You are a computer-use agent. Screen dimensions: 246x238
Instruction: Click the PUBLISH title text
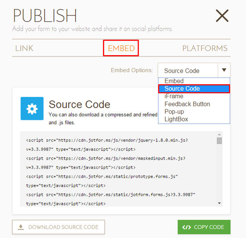click(45, 16)
